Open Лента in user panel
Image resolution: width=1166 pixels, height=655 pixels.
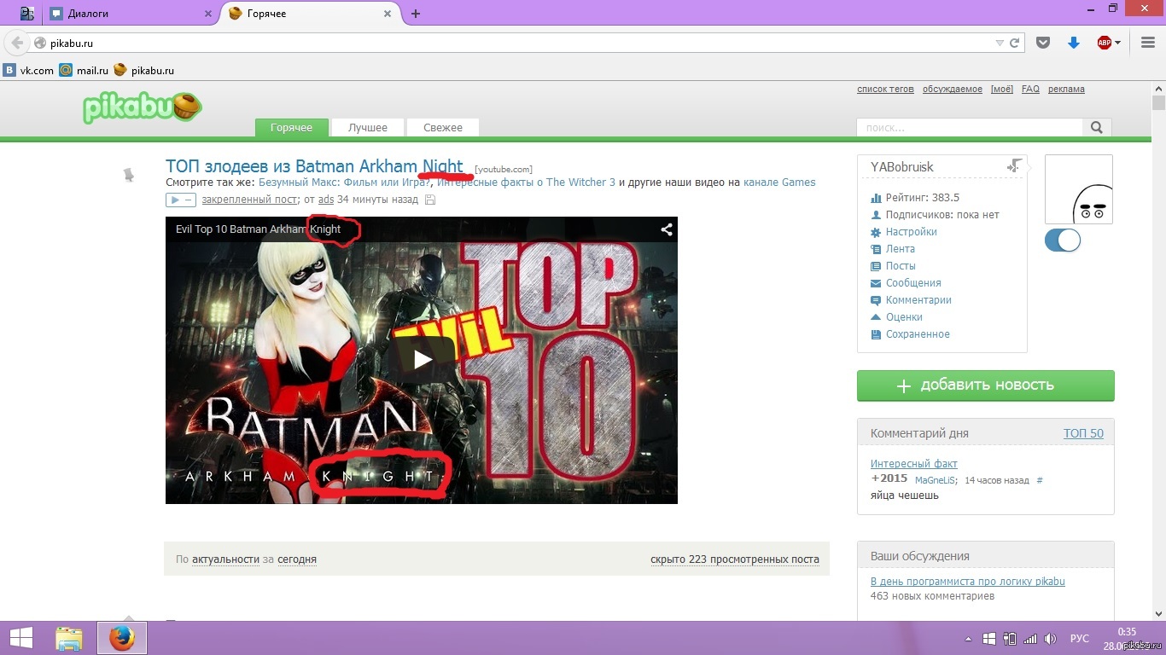(x=900, y=249)
